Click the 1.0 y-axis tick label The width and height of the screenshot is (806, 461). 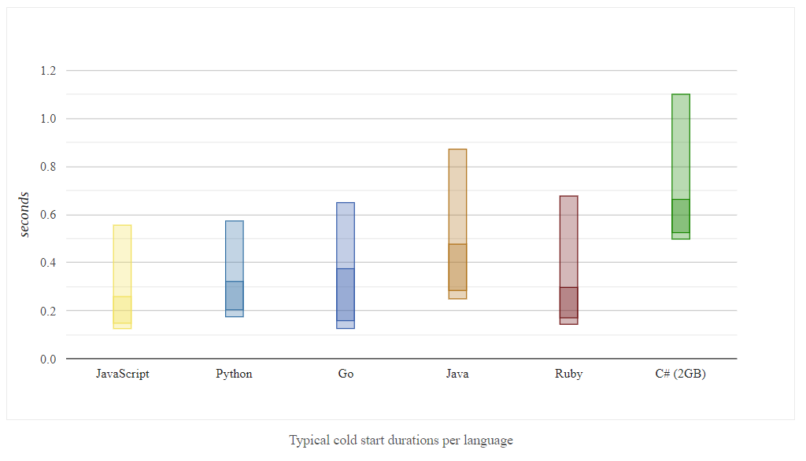tap(48, 119)
